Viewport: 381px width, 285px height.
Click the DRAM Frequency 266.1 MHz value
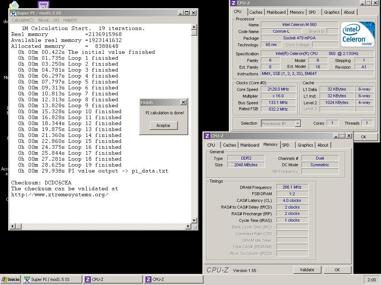pyautogui.click(x=292, y=187)
